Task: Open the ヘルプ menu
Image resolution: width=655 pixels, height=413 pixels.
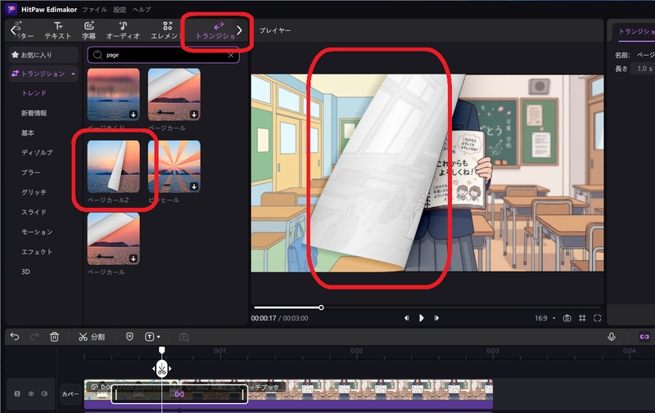Action: click(142, 9)
